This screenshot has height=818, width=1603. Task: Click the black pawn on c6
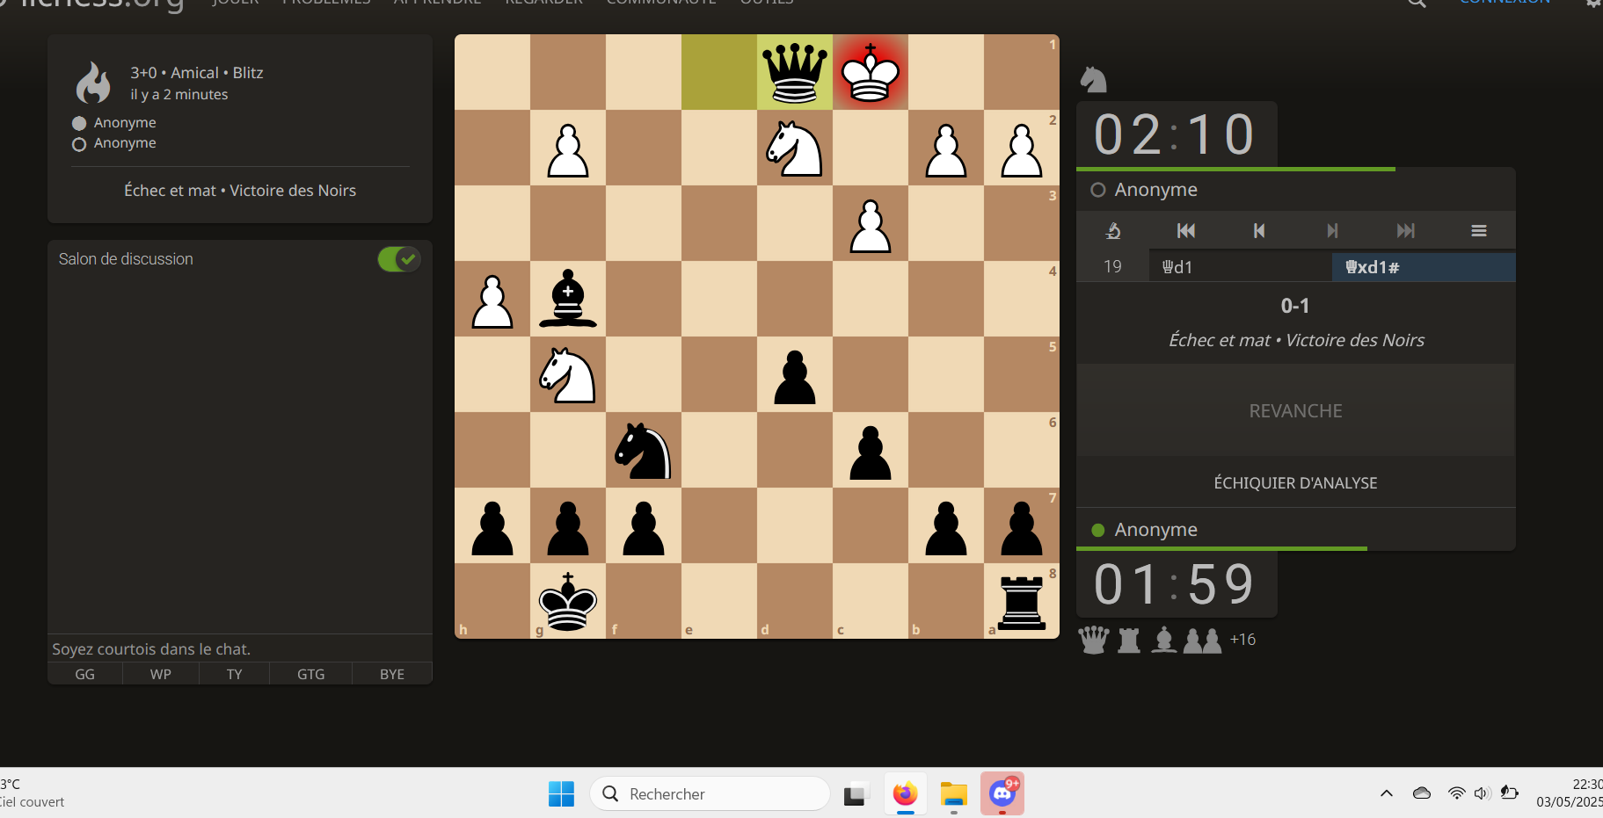[871, 450]
